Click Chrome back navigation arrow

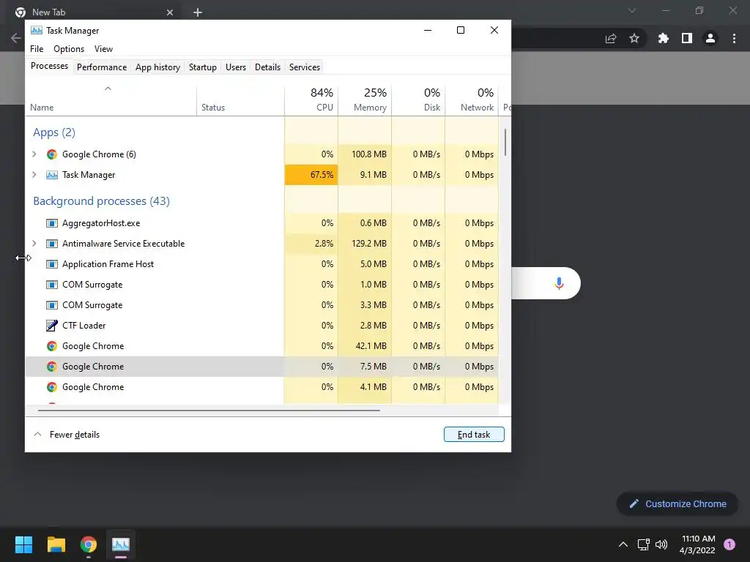click(x=16, y=38)
